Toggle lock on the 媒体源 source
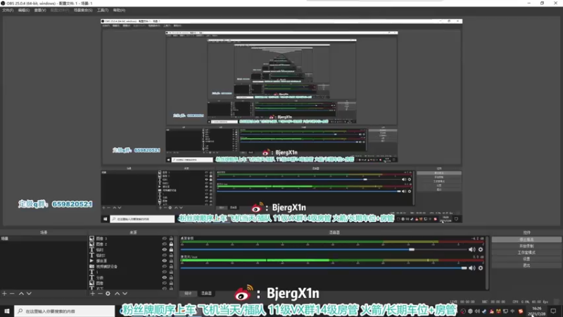 pos(171,261)
